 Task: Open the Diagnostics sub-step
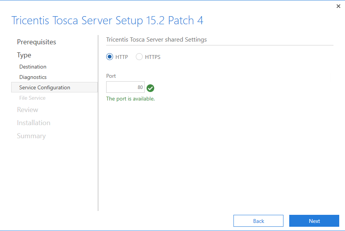click(33, 77)
